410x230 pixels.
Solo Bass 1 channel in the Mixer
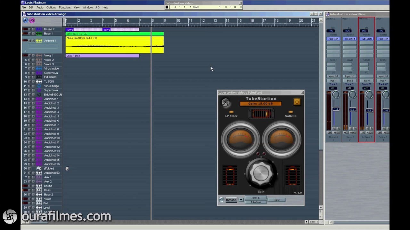tap(354, 128)
